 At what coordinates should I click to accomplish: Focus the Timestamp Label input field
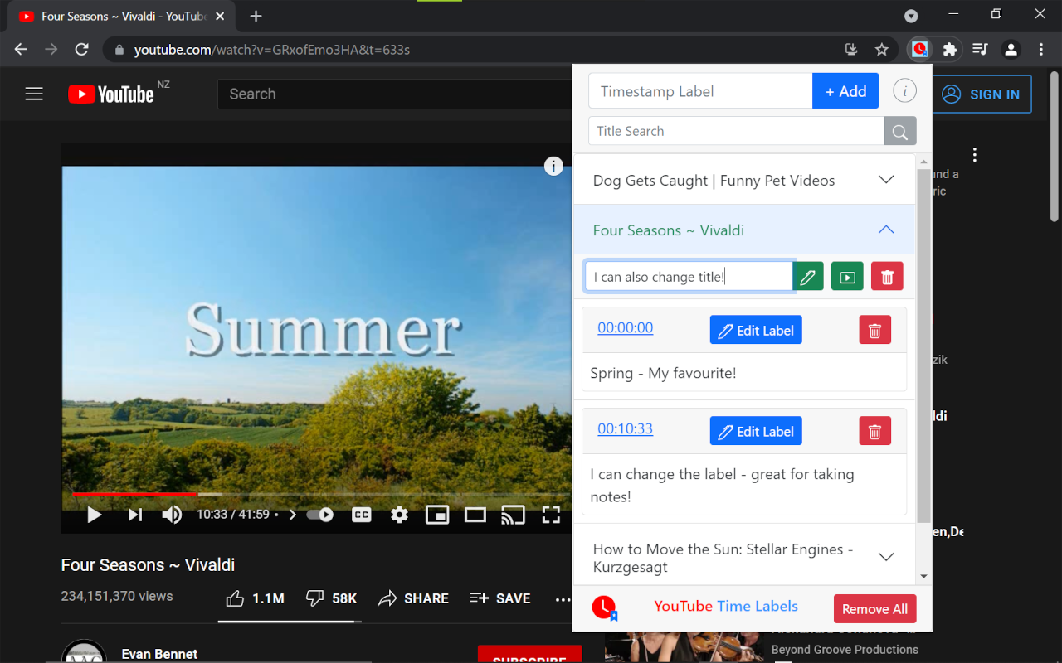point(700,91)
